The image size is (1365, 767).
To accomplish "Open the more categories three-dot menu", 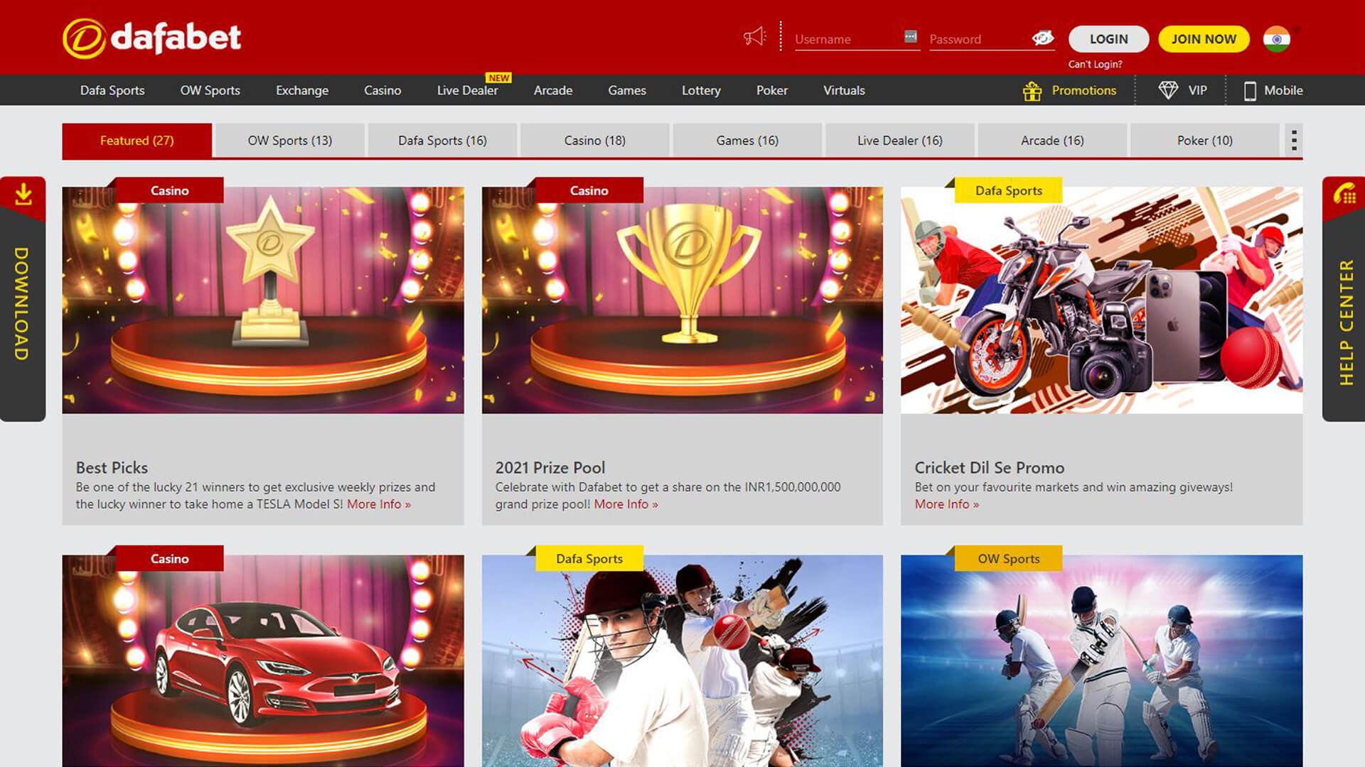I will 1294,141.
